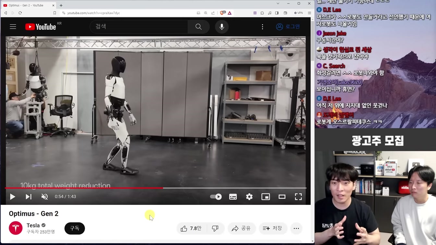The width and height of the screenshot is (436, 245).
Task: Enter fullscreen on the video
Action: (x=298, y=197)
